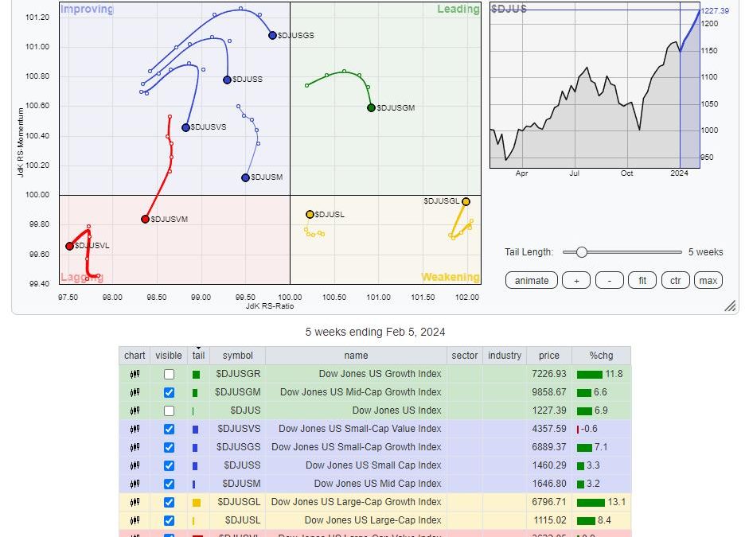Click the chart resize grip icon

pos(730,305)
